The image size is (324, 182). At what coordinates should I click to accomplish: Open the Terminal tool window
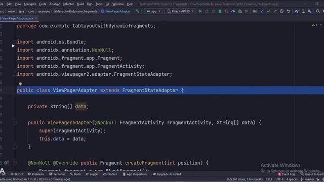tap(57, 174)
